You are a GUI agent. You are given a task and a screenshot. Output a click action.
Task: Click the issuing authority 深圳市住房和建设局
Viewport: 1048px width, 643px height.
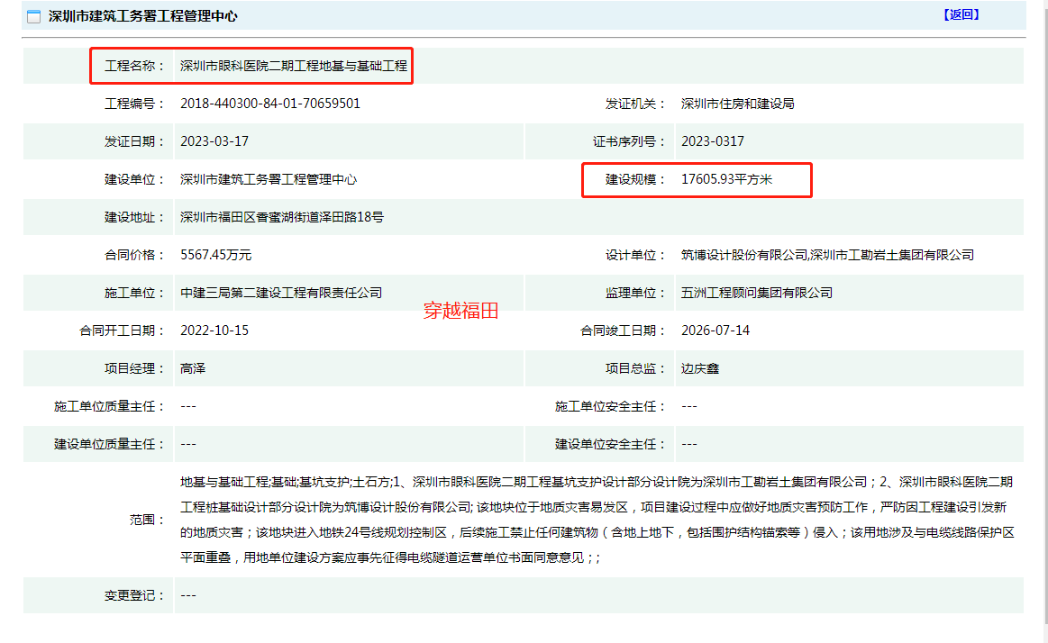(x=737, y=104)
